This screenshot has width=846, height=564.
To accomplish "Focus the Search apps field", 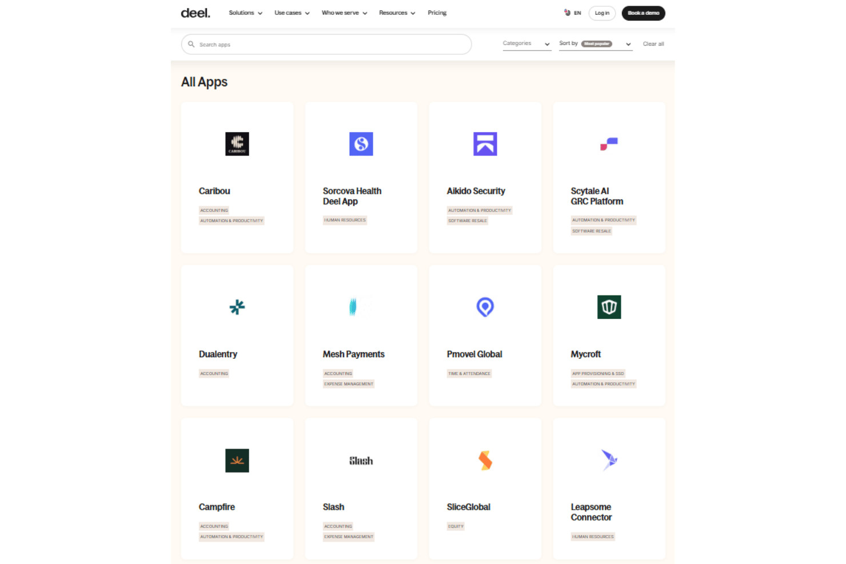I will pyautogui.click(x=326, y=44).
